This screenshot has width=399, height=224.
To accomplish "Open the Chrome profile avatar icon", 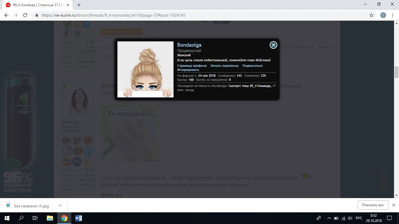I will [383, 15].
